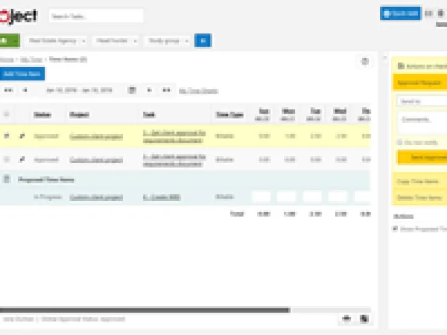The width and height of the screenshot is (447, 335).
Task: Open the Delete Time Items section
Action: 419,197
